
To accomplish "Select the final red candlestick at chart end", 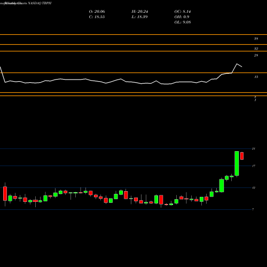I will [242, 156].
